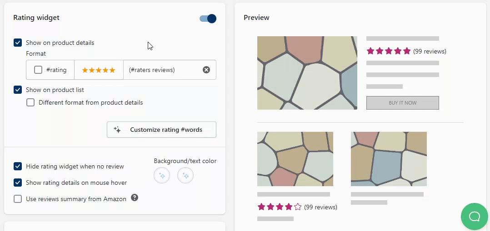The image size is (490, 231).
Task: Uncheck Show on product list
Action: point(18,90)
